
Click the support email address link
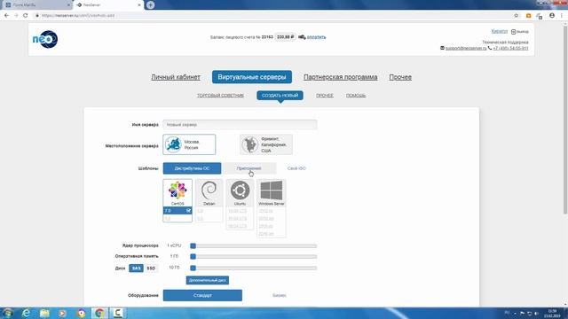tap(466, 48)
